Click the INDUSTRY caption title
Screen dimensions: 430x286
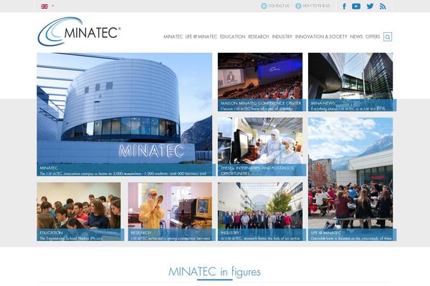[x=230, y=232]
